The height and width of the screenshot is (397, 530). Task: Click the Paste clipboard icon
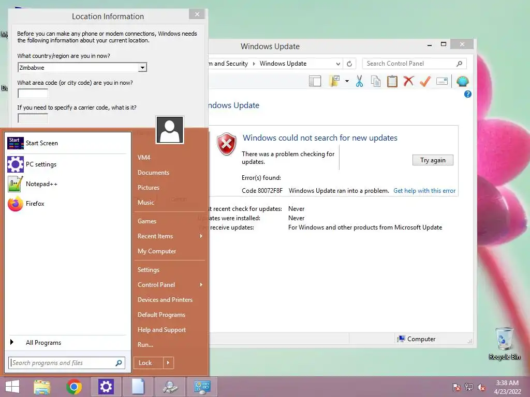click(x=392, y=81)
